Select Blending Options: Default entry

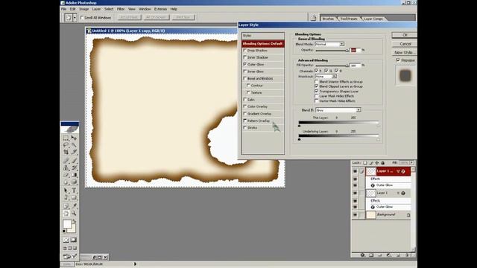[263, 43]
